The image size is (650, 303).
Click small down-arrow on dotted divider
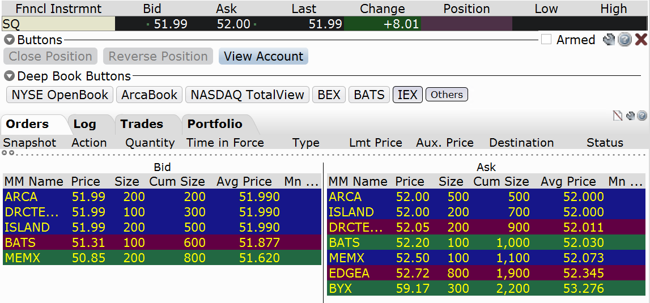10,153
